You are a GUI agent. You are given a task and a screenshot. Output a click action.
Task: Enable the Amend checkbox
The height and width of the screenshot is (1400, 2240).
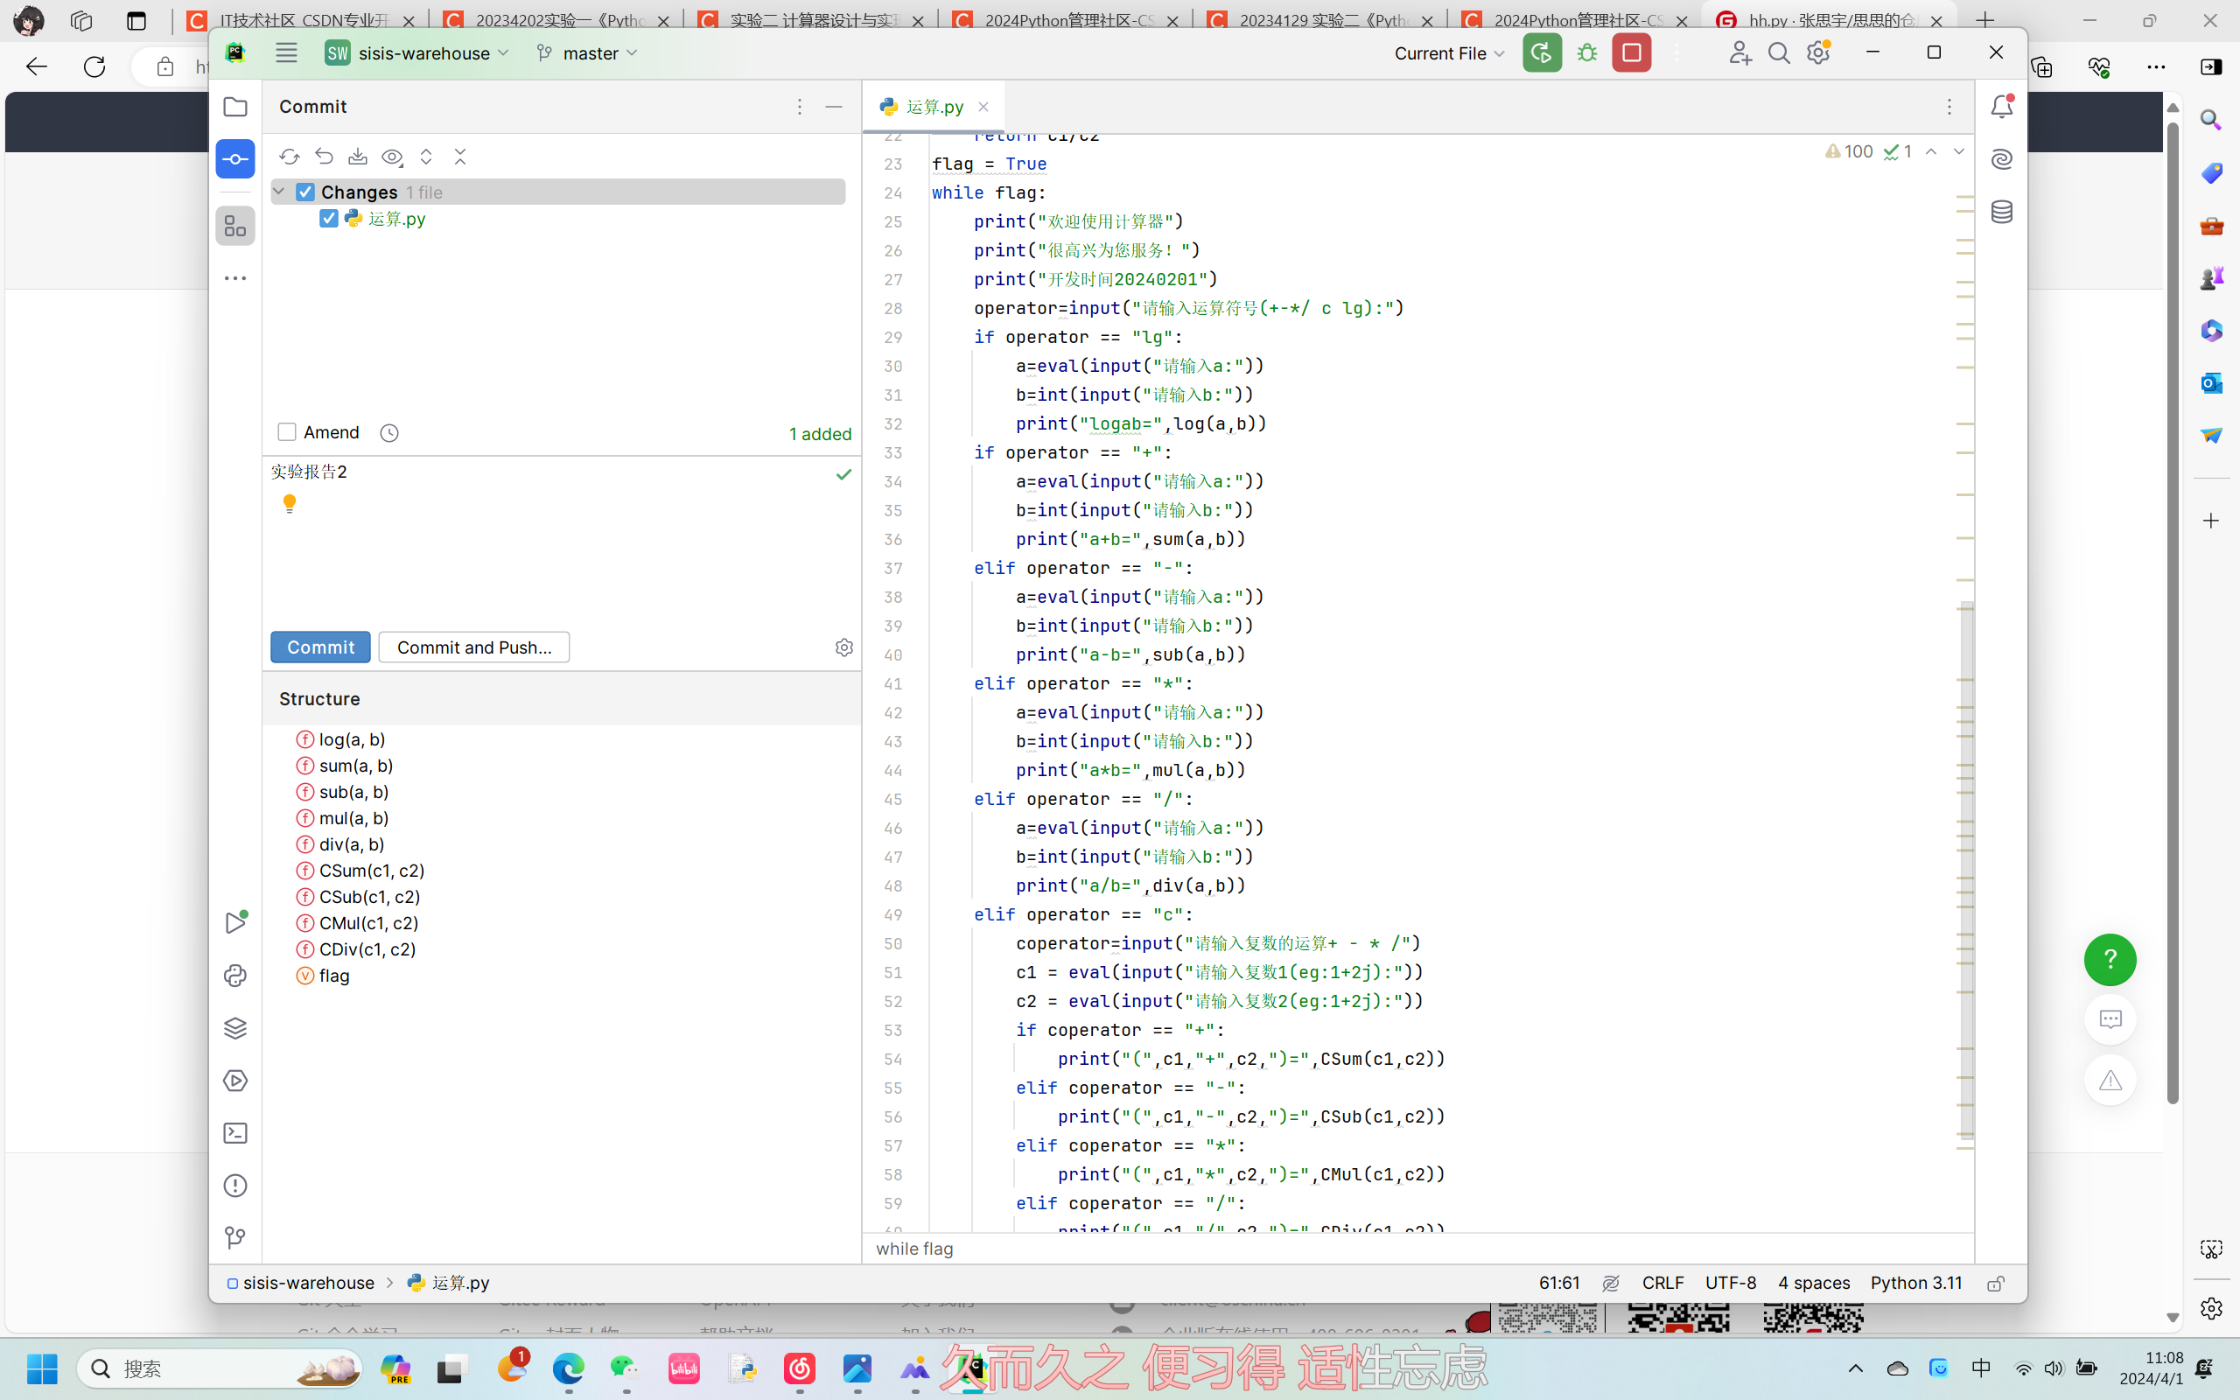(287, 432)
